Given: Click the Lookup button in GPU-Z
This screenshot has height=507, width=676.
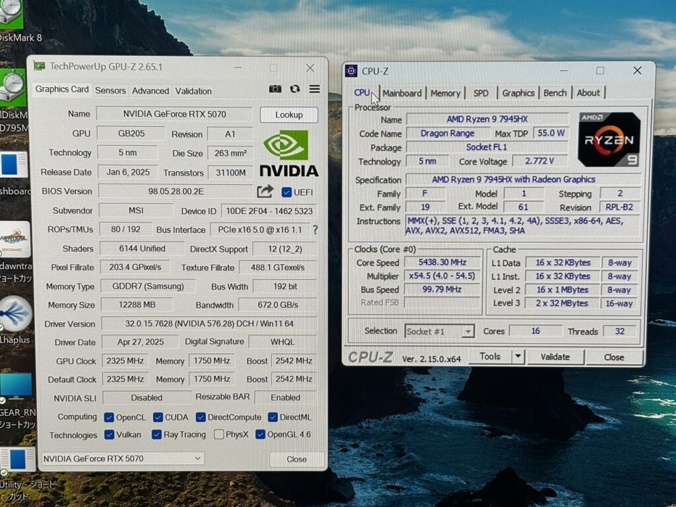Looking at the screenshot, I should [289, 115].
